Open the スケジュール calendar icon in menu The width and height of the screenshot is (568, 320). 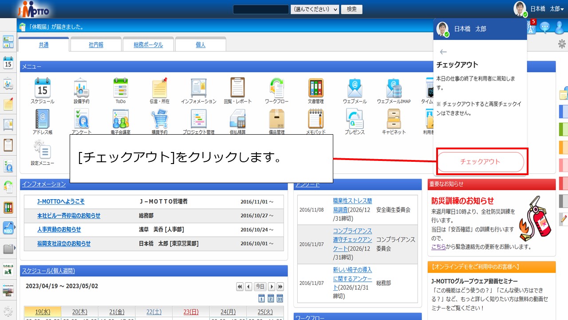(x=42, y=88)
